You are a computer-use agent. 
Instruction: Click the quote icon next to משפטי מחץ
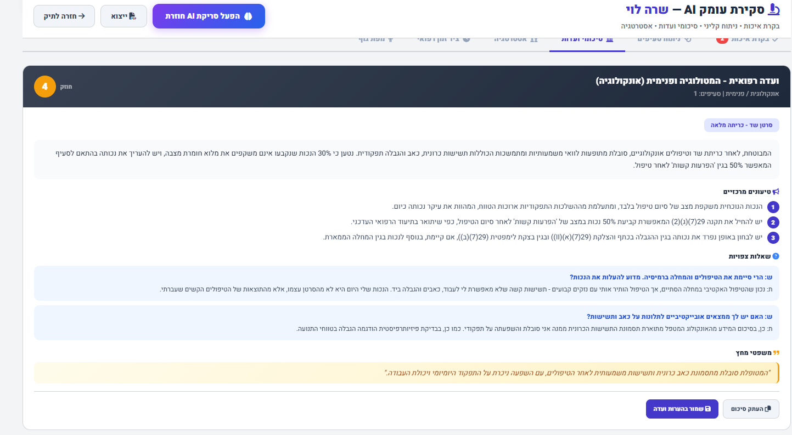click(776, 352)
